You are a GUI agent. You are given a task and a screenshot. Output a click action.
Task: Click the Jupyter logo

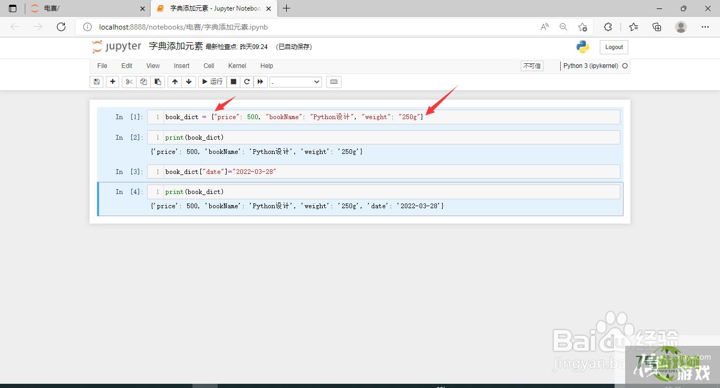pyautogui.click(x=116, y=46)
